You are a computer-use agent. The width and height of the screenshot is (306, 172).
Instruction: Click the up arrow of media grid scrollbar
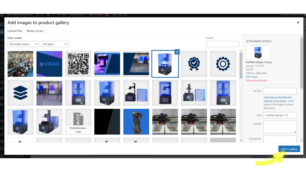pyautogui.click(x=241, y=51)
